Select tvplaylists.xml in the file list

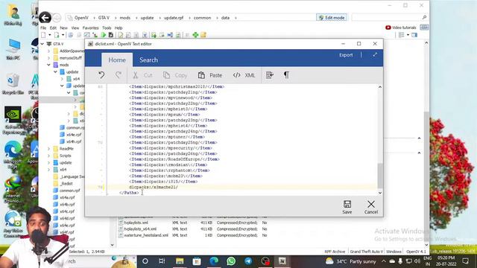click(x=133, y=223)
